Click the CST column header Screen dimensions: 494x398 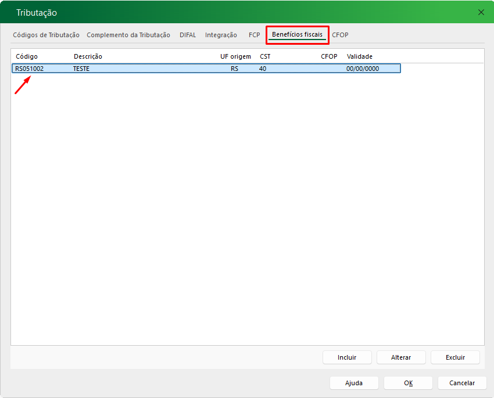click(x=265, y=56)
